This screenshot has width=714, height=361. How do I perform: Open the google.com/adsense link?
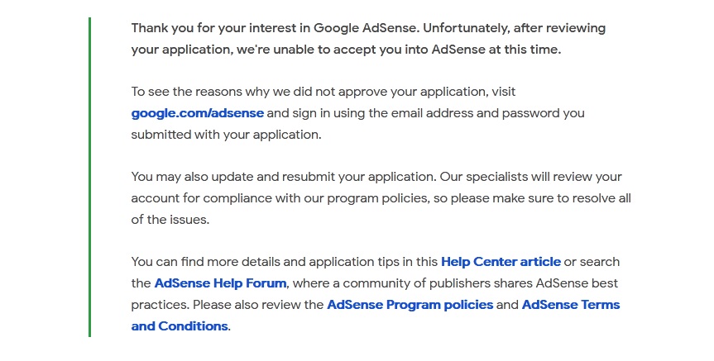click(x=197, y=113)
